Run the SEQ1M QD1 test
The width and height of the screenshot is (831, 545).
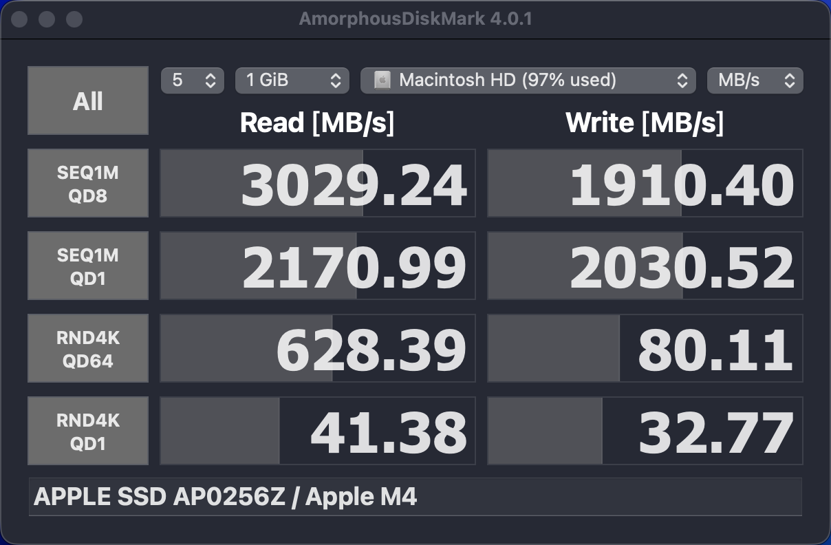pyautogui.click(x=87, y=265)
